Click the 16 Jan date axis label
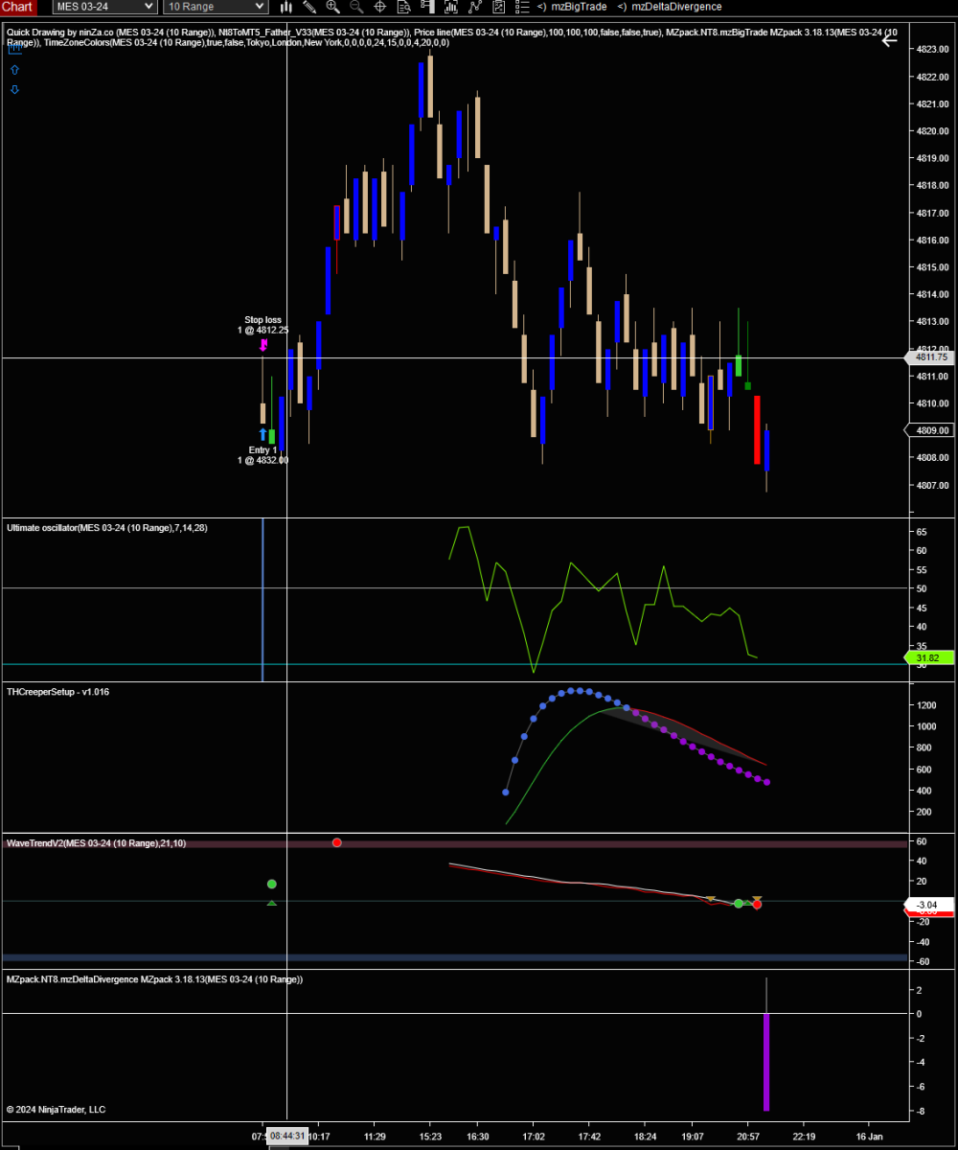The height and width of the screenshot is (1150, 958). pyautogui.click(x=869, y=1136)
